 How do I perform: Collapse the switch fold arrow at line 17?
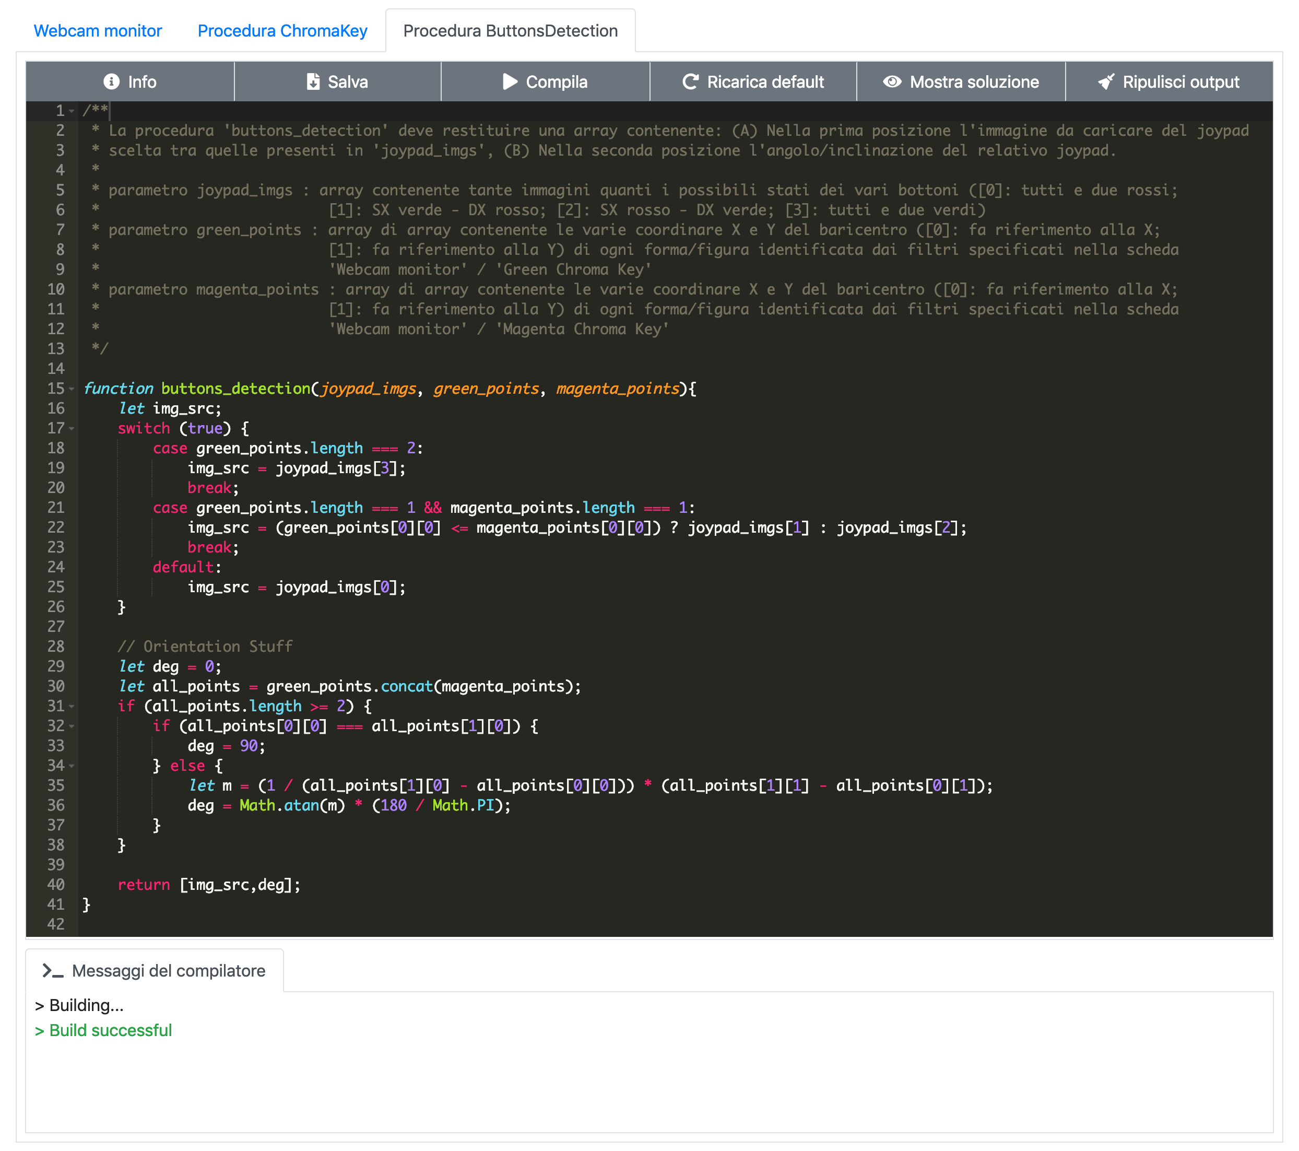[72, 428]
